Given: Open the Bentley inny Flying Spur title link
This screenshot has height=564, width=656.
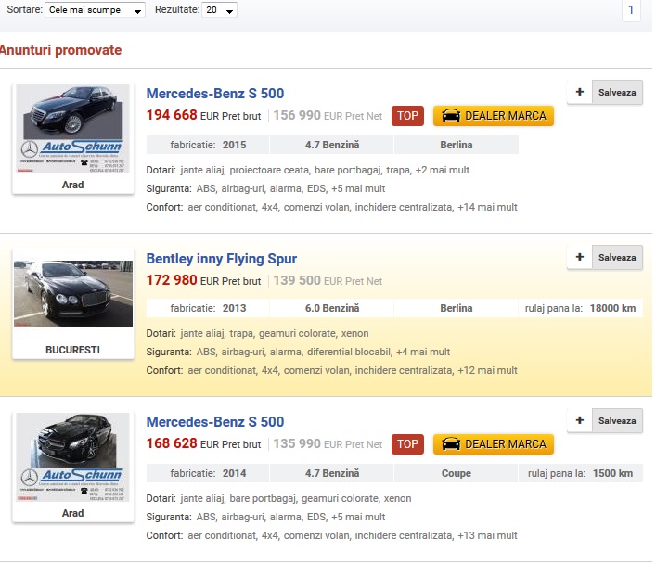Looking at the screenshot, I should (x=222, y=259).
